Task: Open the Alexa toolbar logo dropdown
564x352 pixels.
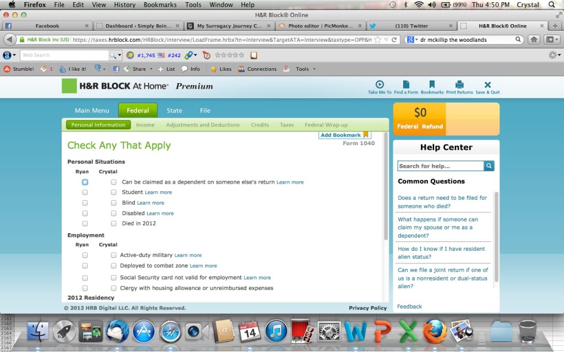Action: pos(9,56)
